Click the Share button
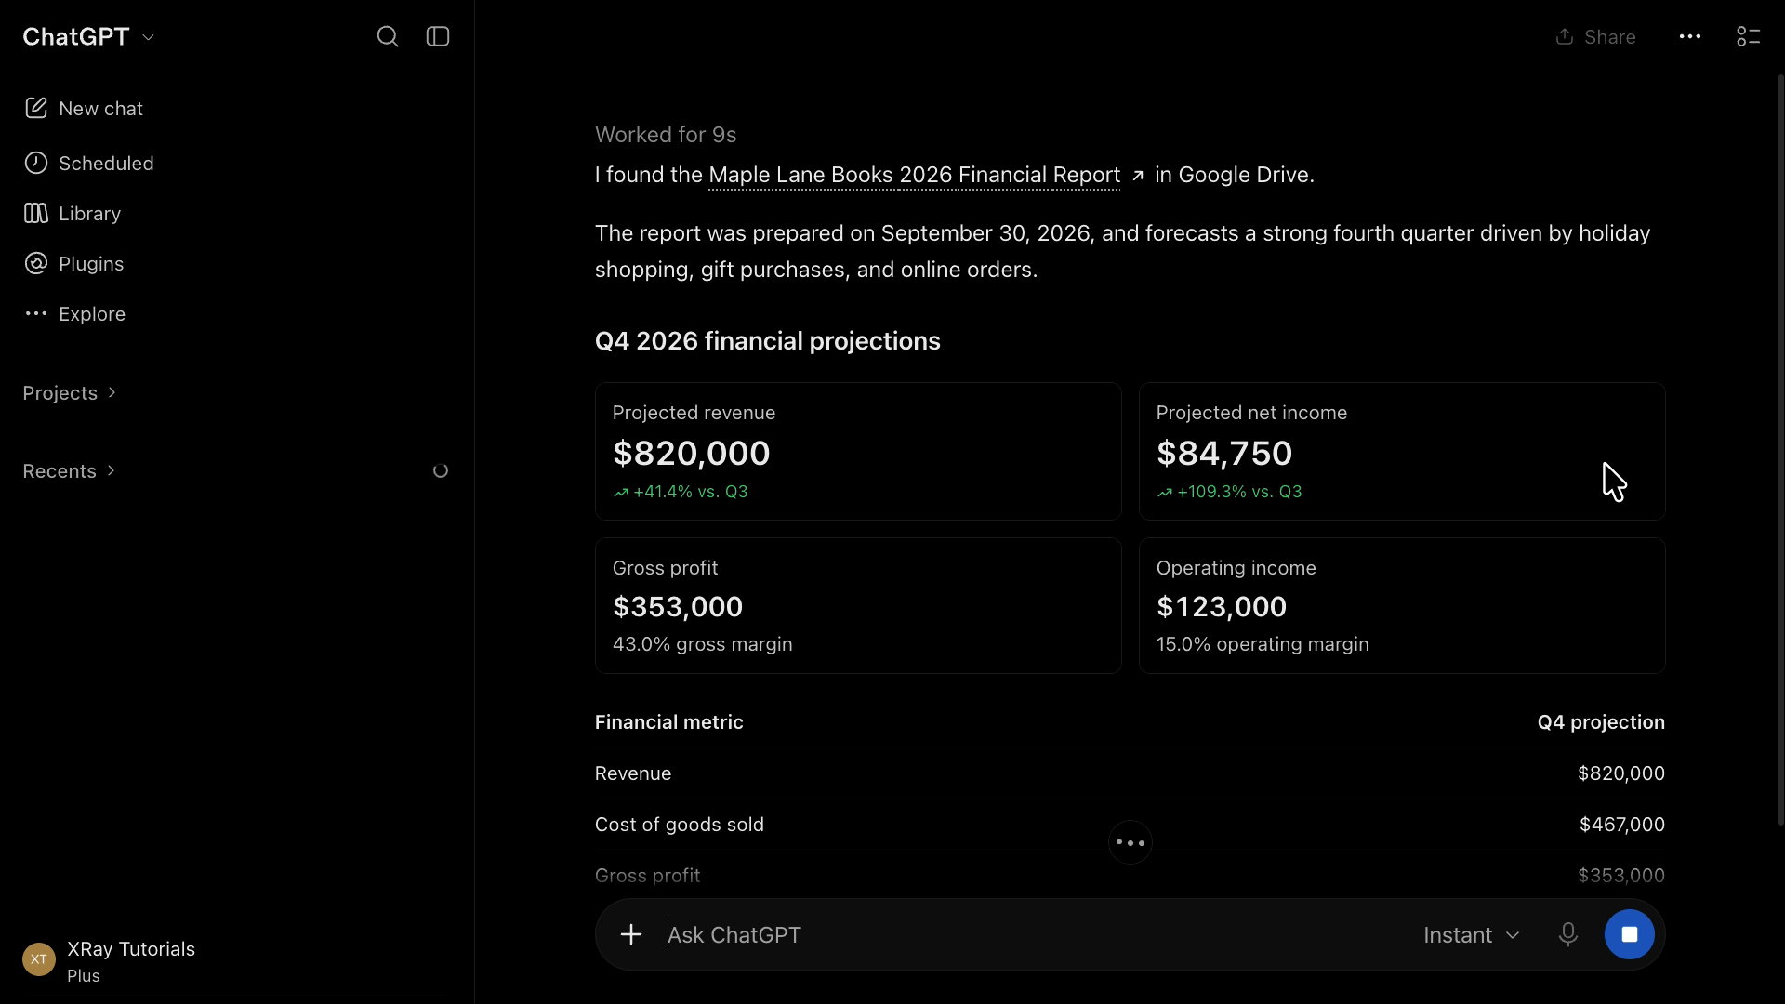This screenshot has width=1785, height=1004. (x=1595, y=37)
